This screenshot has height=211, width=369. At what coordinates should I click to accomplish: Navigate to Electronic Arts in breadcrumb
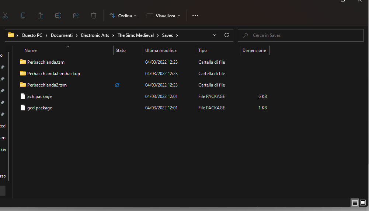point(95,35)
